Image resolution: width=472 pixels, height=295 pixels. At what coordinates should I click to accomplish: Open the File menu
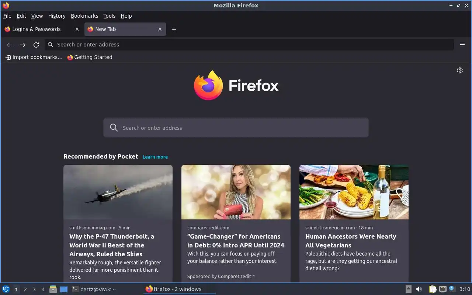7,16
